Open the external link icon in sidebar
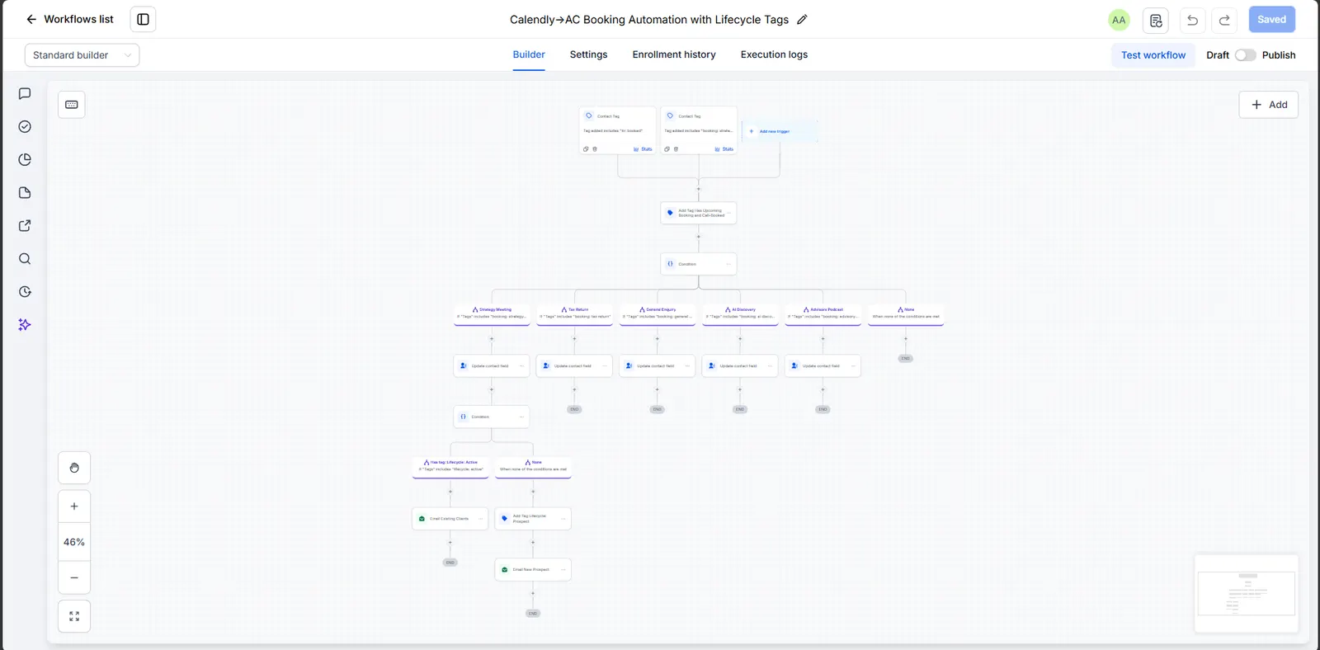 (x=25, y=226)
